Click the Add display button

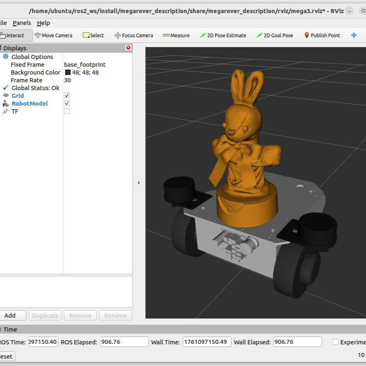click(x=10, y=315)
